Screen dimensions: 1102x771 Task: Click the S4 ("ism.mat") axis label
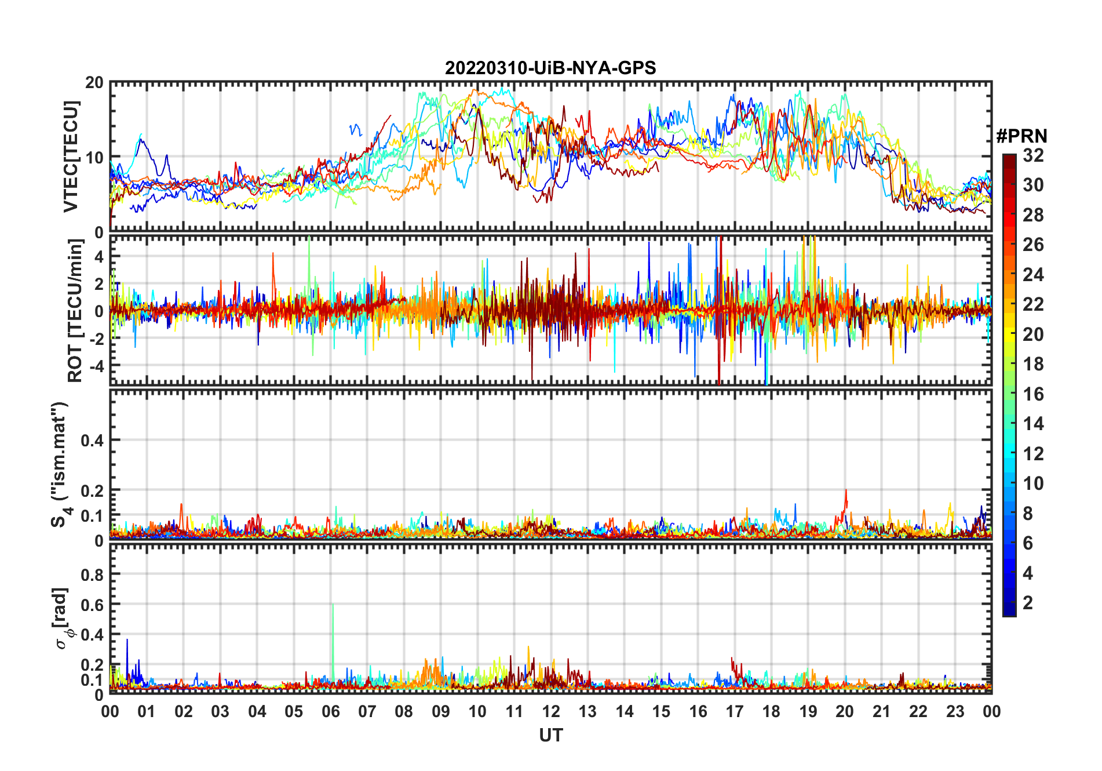60,465
